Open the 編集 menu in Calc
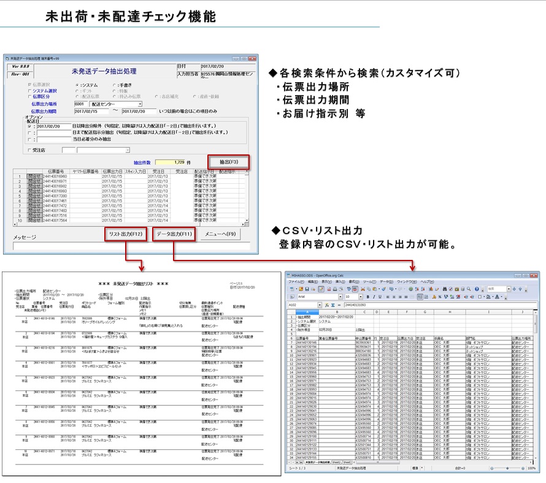 313,282
